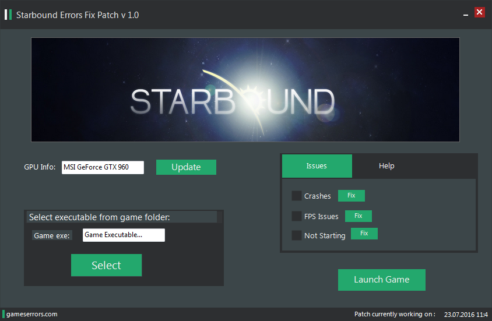Click Fix next to Crashes
Screen dimensions: 492x321
tap(352, 196)
